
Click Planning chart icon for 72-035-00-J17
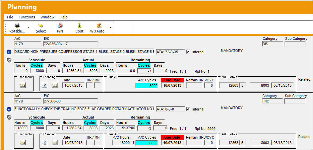[x=44, y=86]
